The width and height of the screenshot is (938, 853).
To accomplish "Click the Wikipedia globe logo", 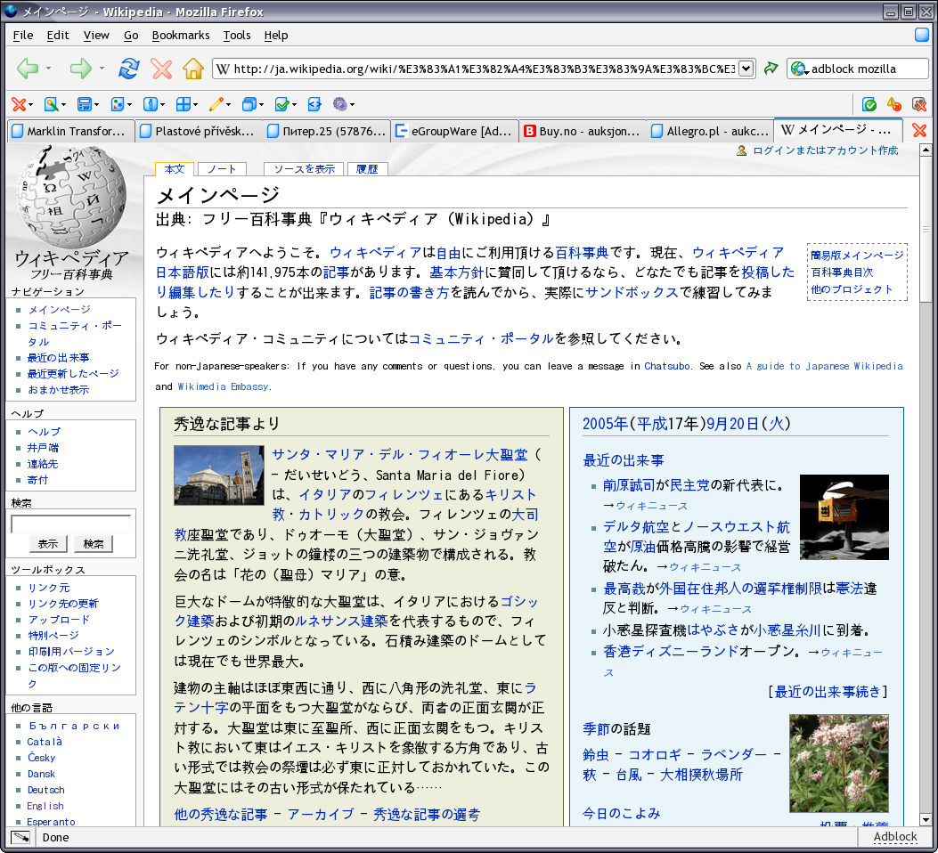I will (72, 198).
